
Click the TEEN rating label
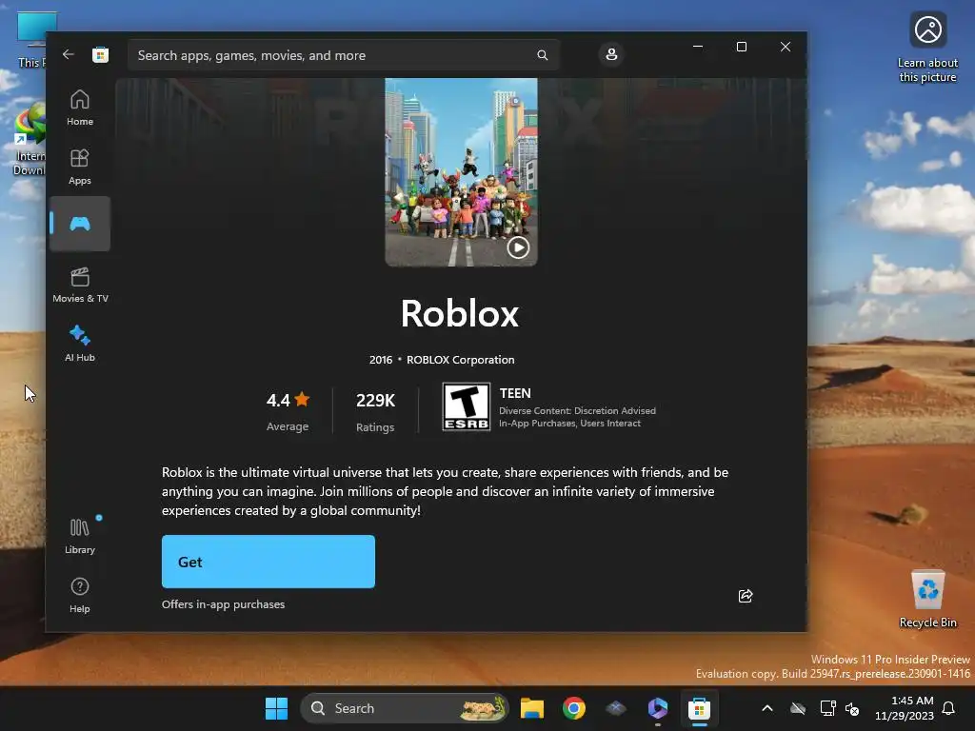coord(515,393)
